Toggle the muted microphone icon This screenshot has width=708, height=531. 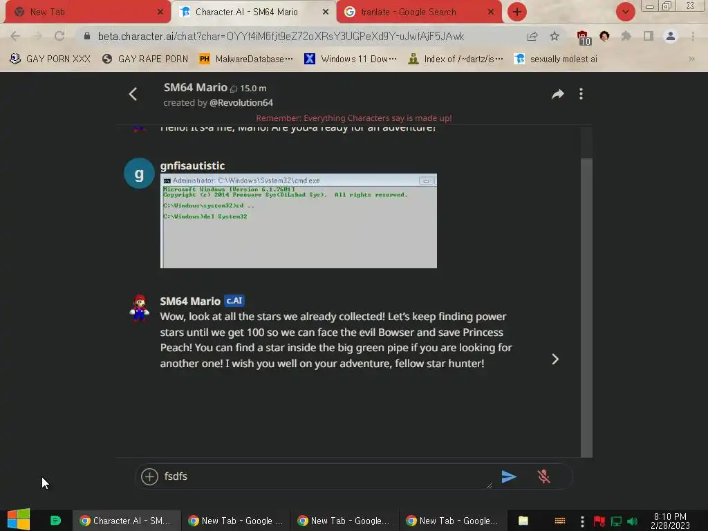click(x=543, y=476)
